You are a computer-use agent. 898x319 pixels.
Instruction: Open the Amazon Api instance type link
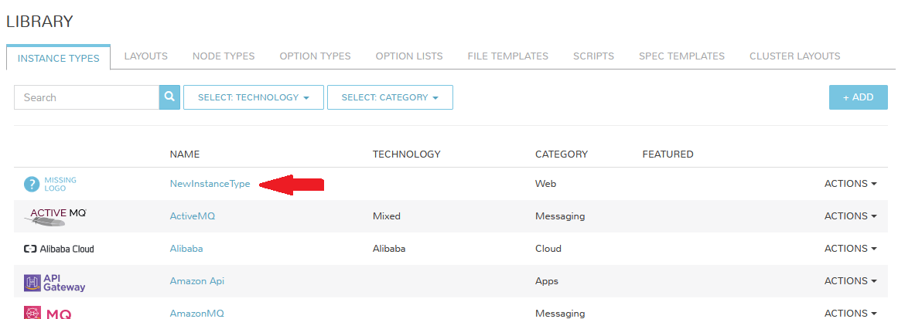196,281
